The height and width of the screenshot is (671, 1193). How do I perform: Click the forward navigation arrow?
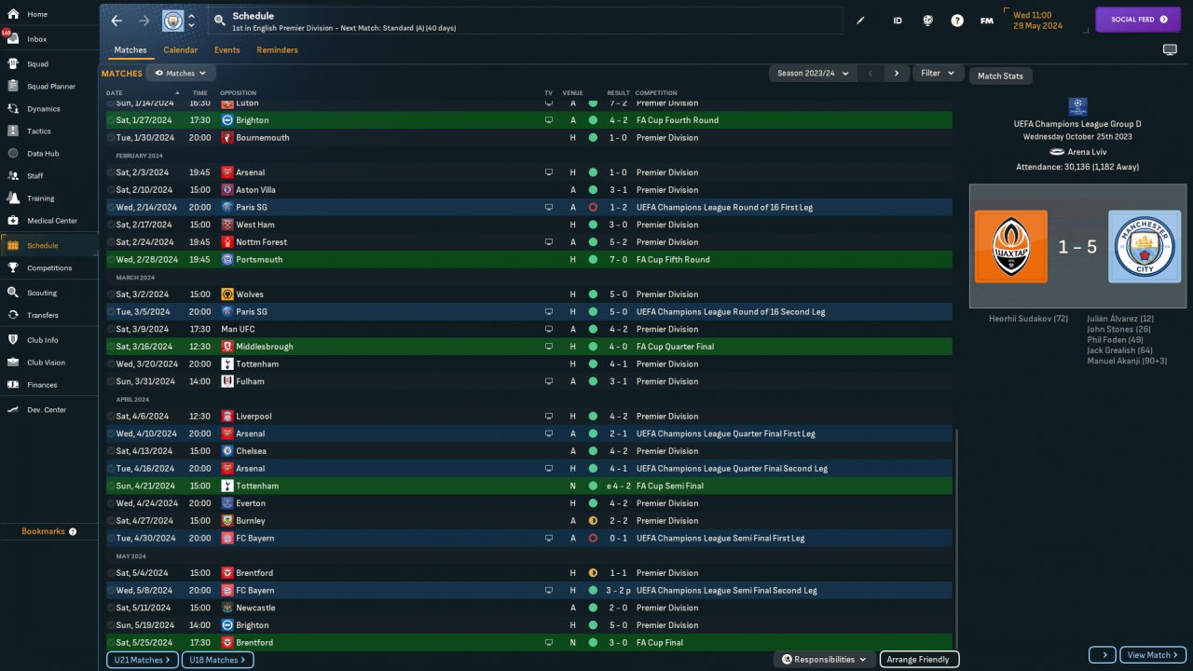[144, 21]
